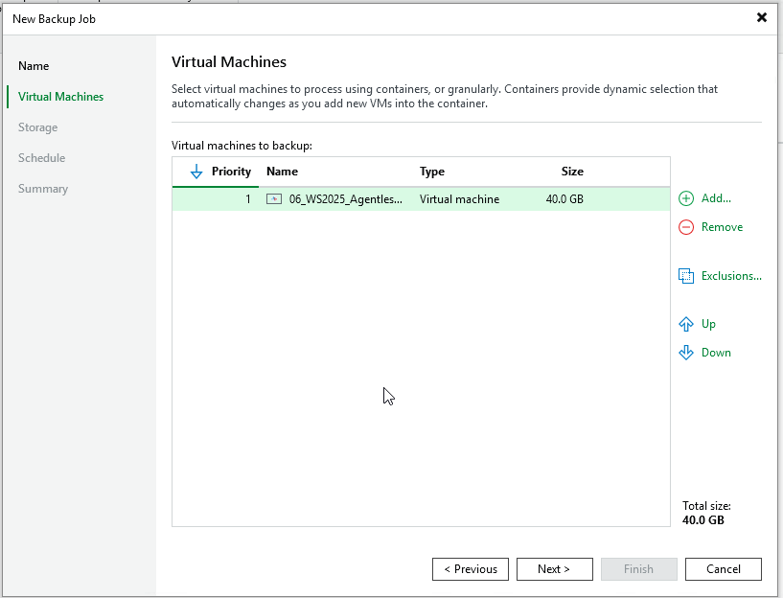
Task: Open Exclusions settings via its icon
Action: (685, 276)
